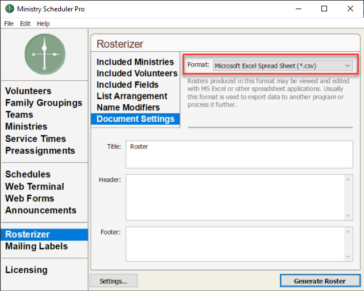Select Included Ministries in Rosterizer list
Image resolution: width=364 pixels, height=291 pixels.
[x=135, y=62]
